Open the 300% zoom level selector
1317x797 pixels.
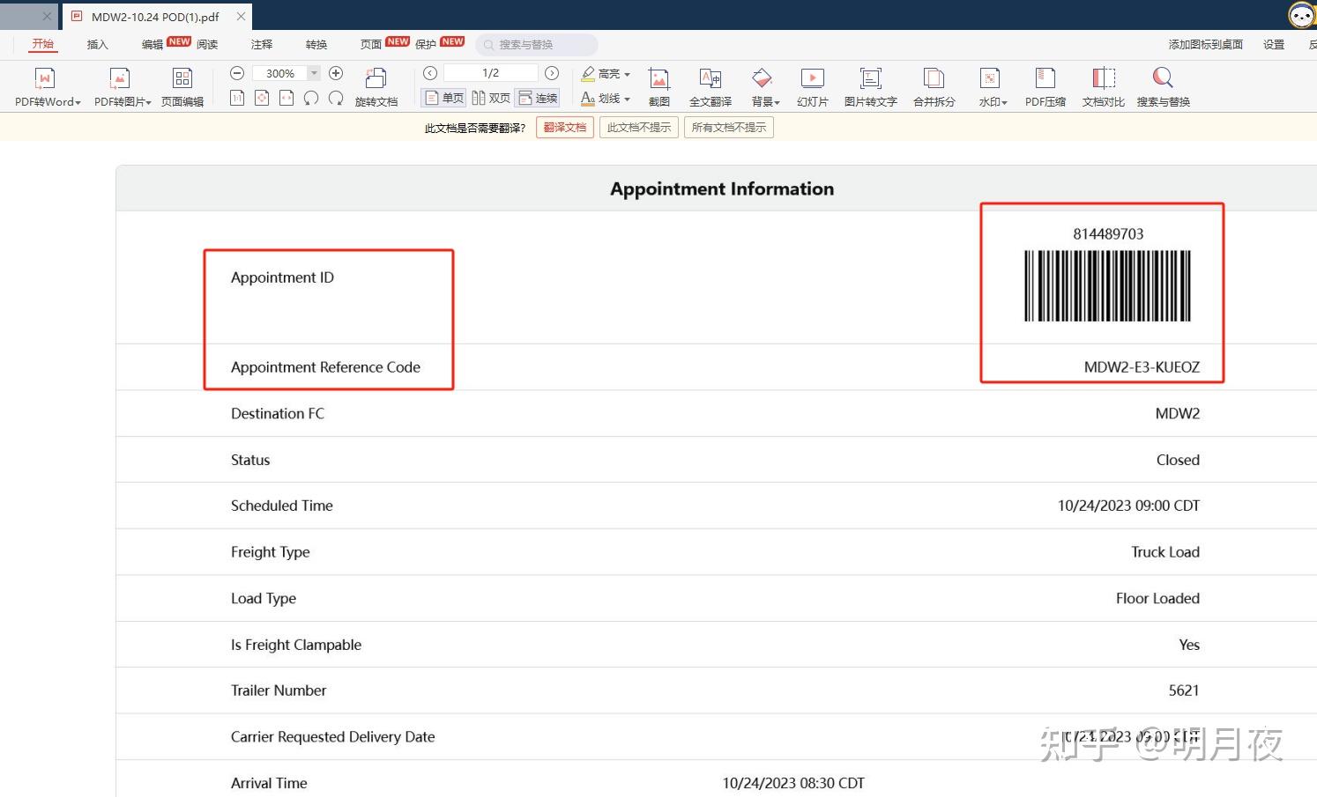(x=313, y=73)
